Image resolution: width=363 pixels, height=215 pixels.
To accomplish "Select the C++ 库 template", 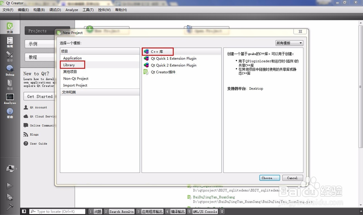I will [181, 51].
